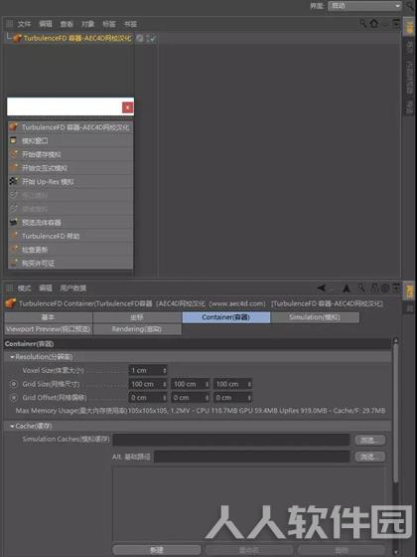
Task: Click the Attribute Manager circular target icon
Action: (x=385, y=288)
